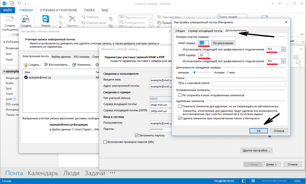306x184 pixels.
Task: Click the Создать сообщение envelope icon
Action: 9,19
